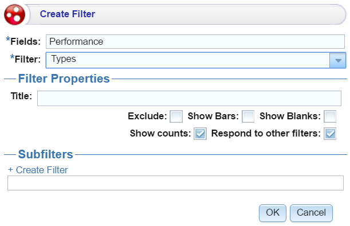Viewport: 350px width, 226px height.
Task: Click the Respond to other filters label
Action: 266,134
